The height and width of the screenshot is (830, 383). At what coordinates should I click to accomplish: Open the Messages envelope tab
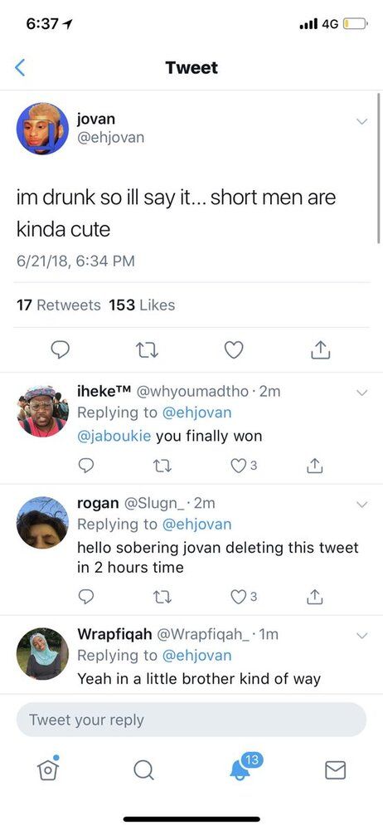[336, 770]
